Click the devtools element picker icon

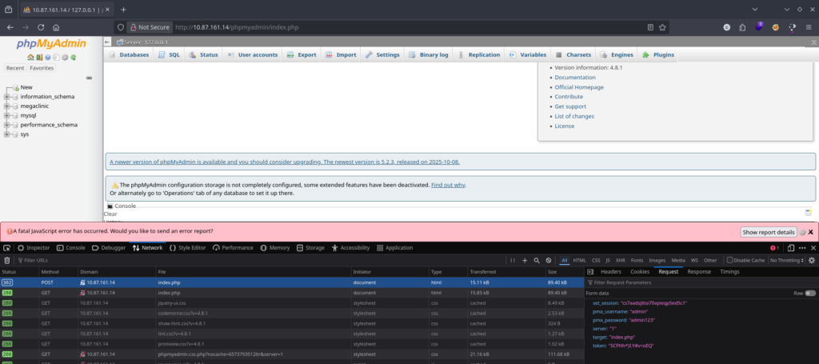6,248
